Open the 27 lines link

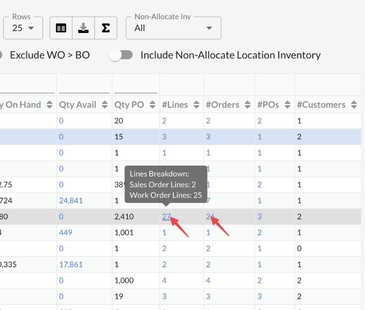pyautogui.click(x=166, y=217)
